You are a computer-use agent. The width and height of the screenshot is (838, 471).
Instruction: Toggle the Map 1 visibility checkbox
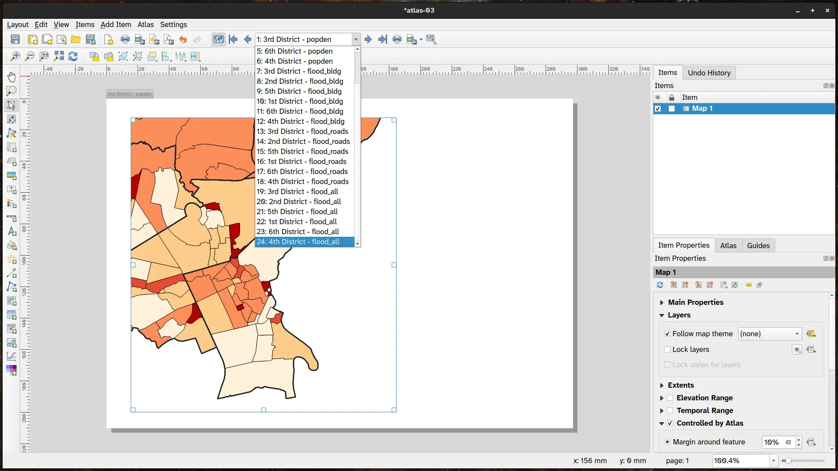(658, 109)
